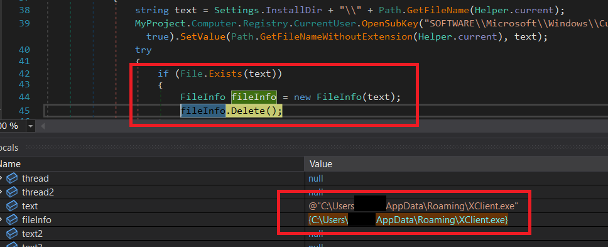Viewport: 608px width, 247px height.
Task: Click the cube icon next to thread variable
Action: coord(12,178)
